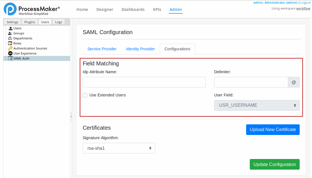Screen dimensions: 312x178
Task: Click the Users person icon in sidebar
Action: (10, 28)
